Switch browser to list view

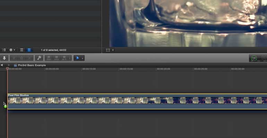tap(21, 50)
